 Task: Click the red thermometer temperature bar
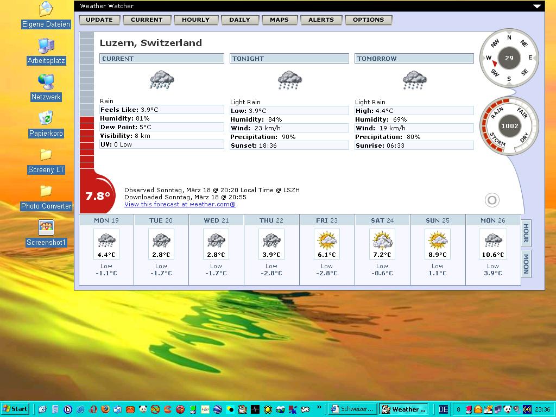click(87, 141)
